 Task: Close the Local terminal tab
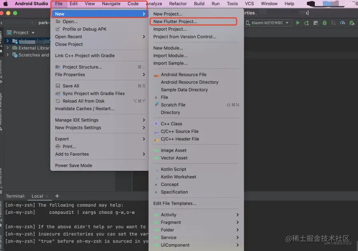coord(47,196)
